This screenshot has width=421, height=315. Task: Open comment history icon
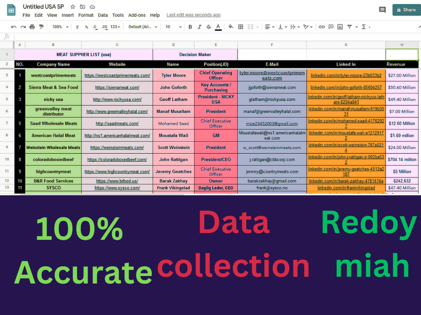tap(382, 10)
